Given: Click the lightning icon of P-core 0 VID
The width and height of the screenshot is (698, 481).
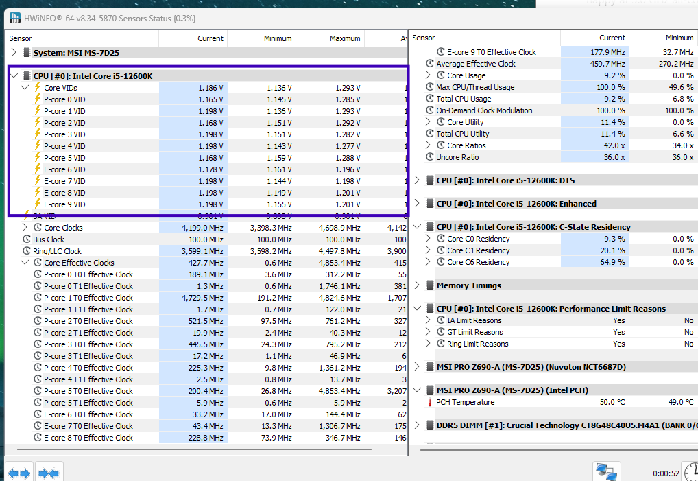Looking at the screenshot, I should point(38,99).
